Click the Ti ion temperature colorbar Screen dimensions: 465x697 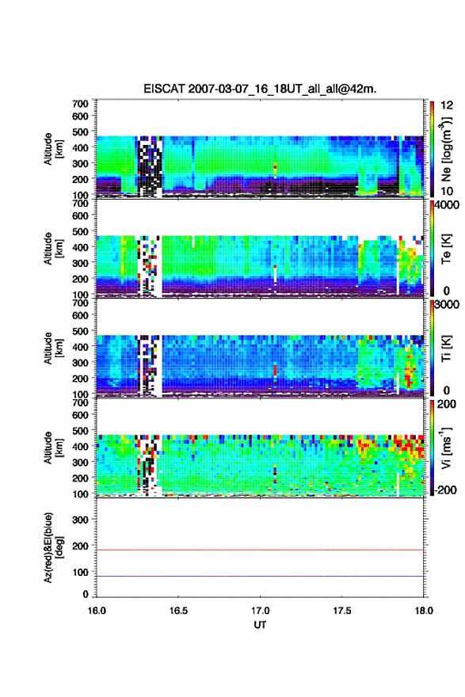tap(432, 348)
